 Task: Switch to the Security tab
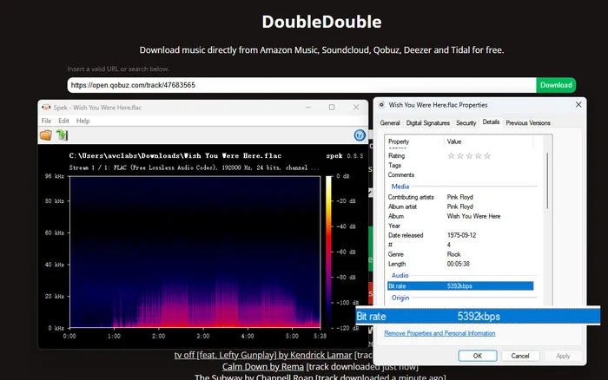466,123
